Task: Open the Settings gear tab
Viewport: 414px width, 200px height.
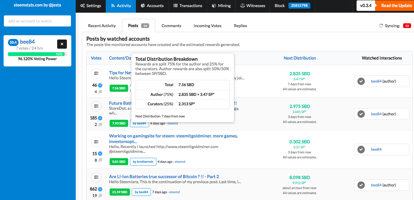Action: 83,6
